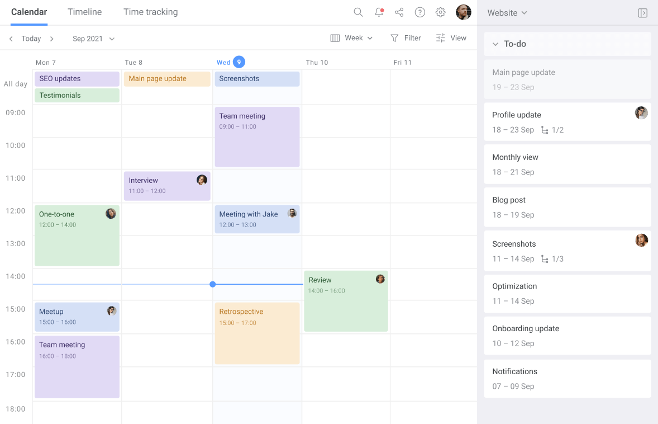
Task: Go to next week arrow
Action: click(52, 39)
